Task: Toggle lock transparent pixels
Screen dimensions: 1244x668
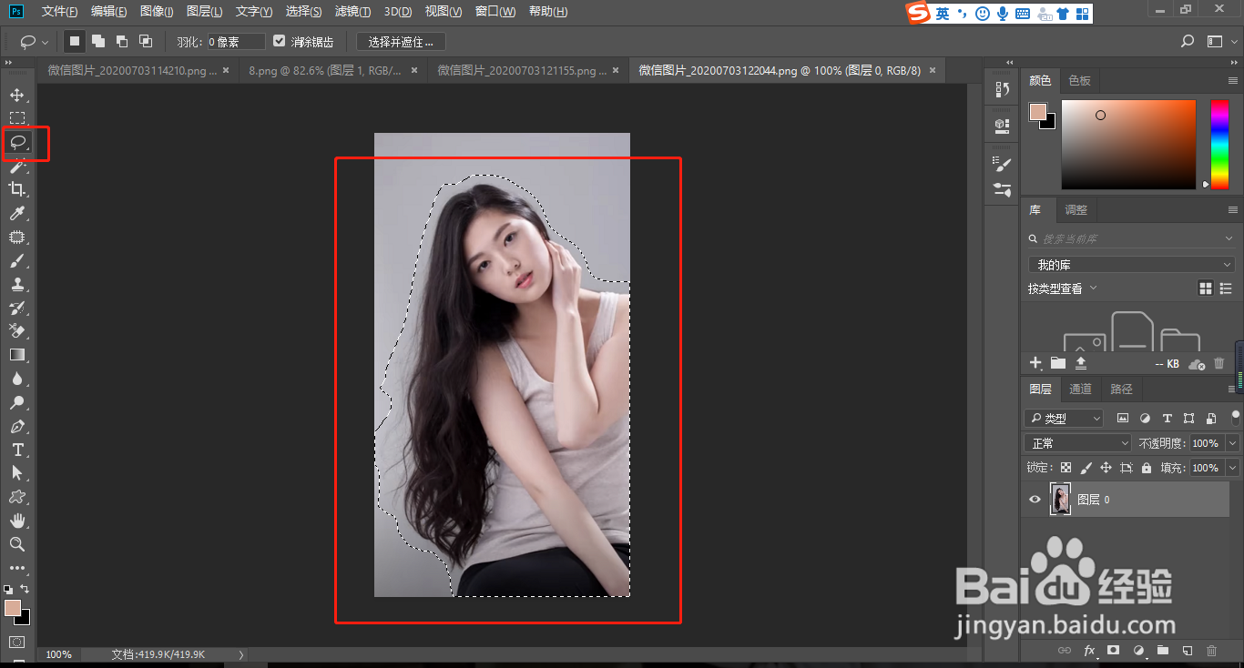Action: pyautogui.click(x=1066, y=468)
